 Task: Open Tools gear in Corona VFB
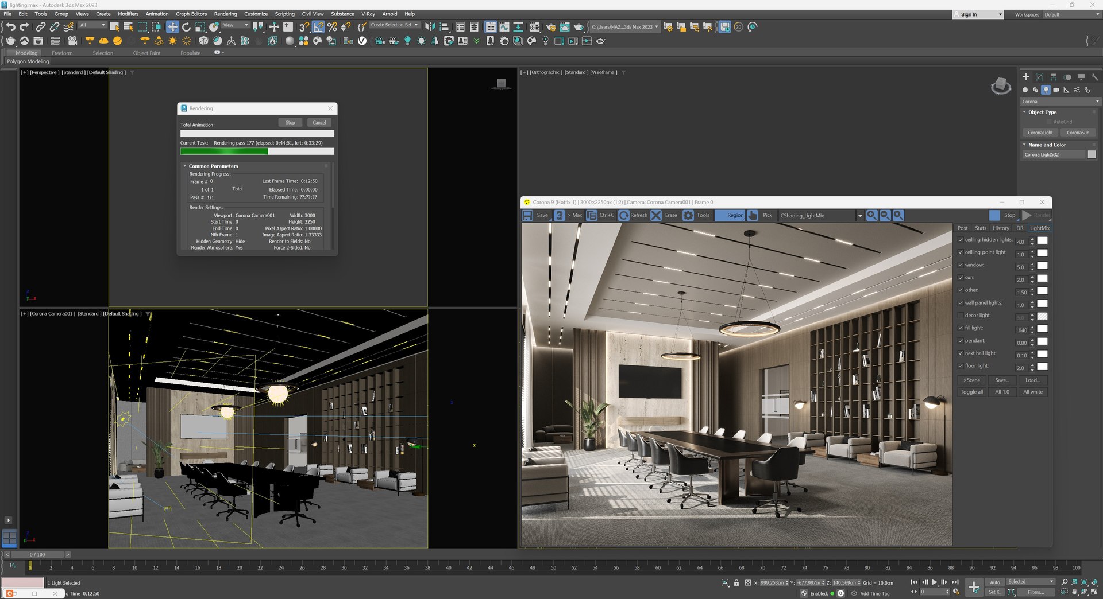688,215
